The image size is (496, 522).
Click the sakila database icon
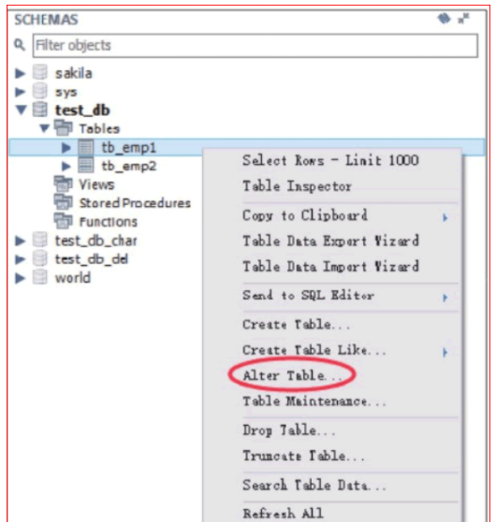click(x=40, y=73)
